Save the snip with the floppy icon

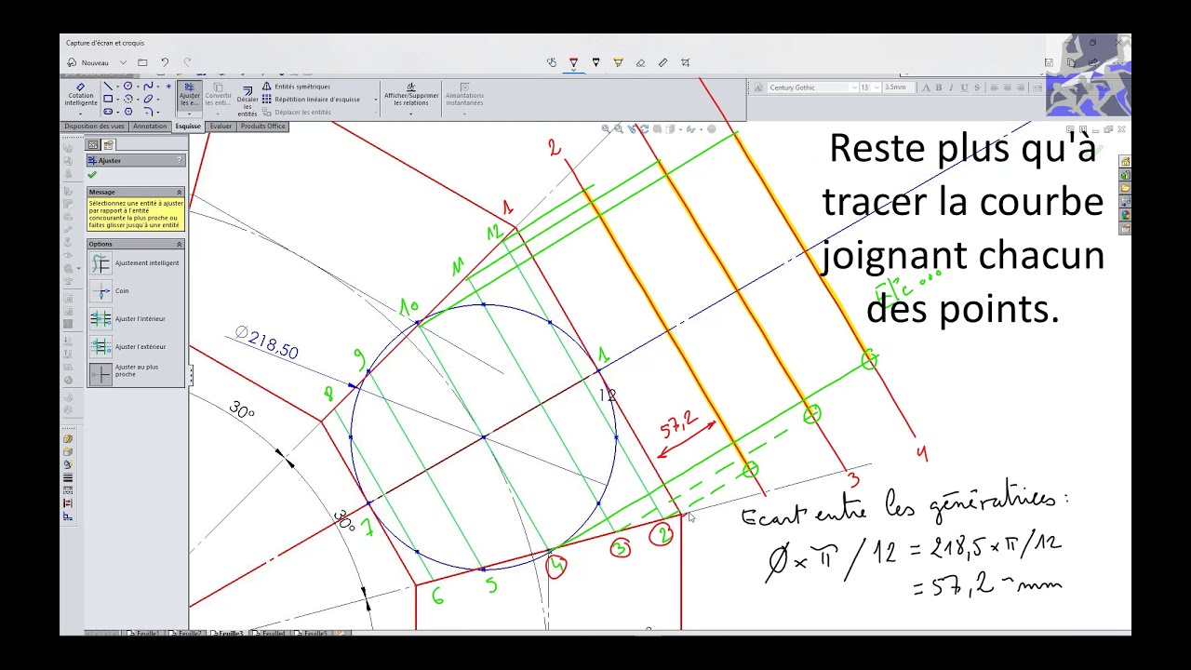(1049, 62)
